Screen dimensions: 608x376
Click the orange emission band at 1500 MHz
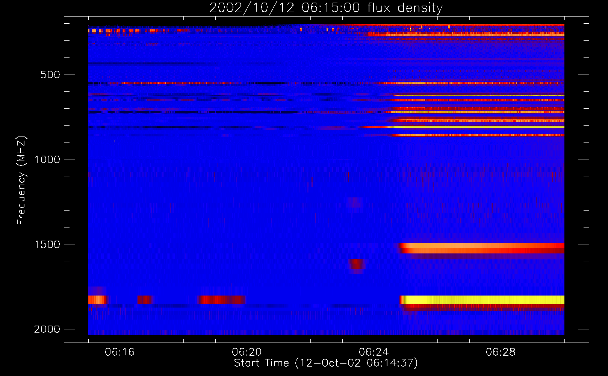[x=481, y=248]
